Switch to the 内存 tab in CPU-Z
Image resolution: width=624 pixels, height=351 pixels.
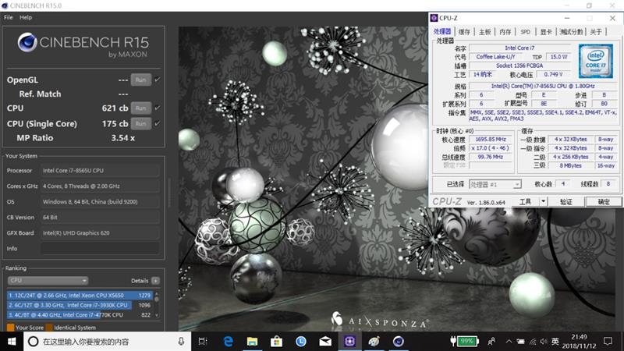pyautogui.click(x=505, y=32)
